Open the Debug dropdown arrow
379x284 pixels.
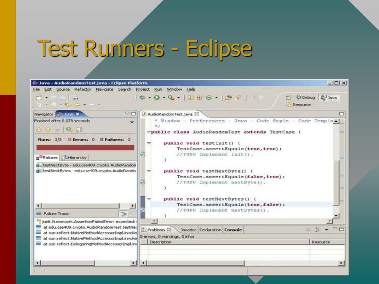[x=150, y=98]
